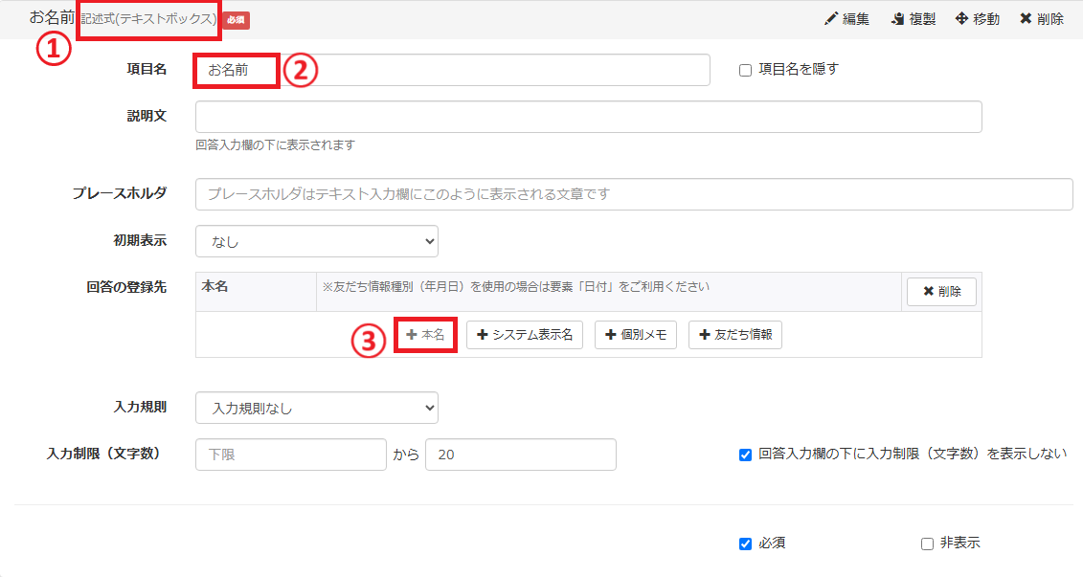Add 友だち情報 as answer destination
1083x577 pixels.
pyautogui.click(x=734, y=335)
